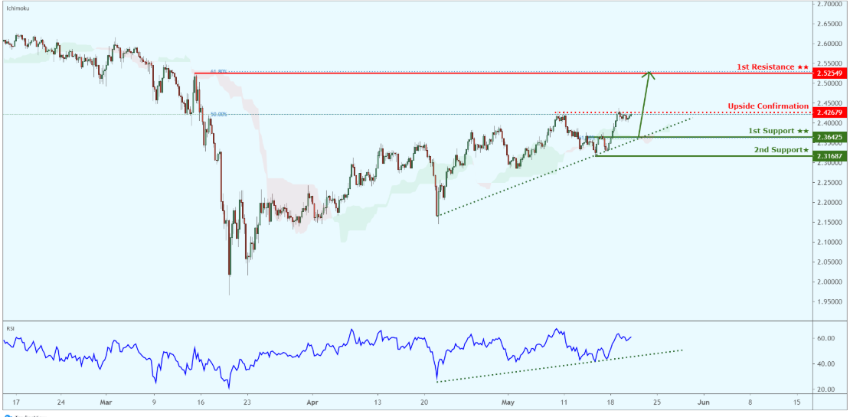Click the 40.00 RSI axis value
The height and width of the screenshot is (417, 850).
point(827,364)
